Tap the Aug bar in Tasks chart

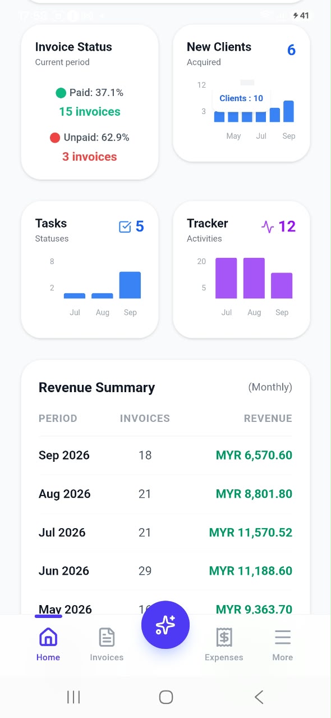[x=102, y=296]
